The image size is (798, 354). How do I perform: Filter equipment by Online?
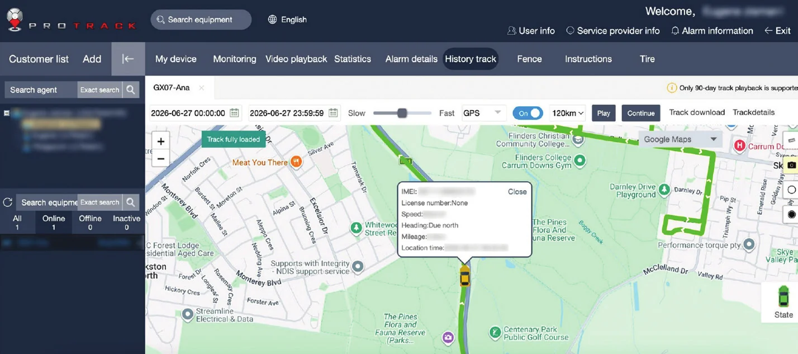tap(54, 223)
